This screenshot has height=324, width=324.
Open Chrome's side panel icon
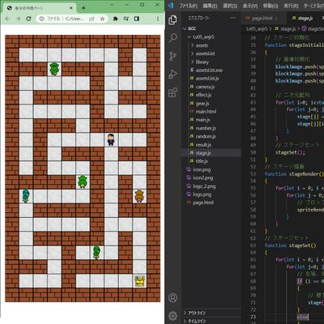[137, 19]
